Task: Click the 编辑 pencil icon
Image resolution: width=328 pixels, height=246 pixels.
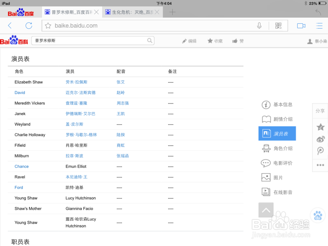Action: coord(184,41)
